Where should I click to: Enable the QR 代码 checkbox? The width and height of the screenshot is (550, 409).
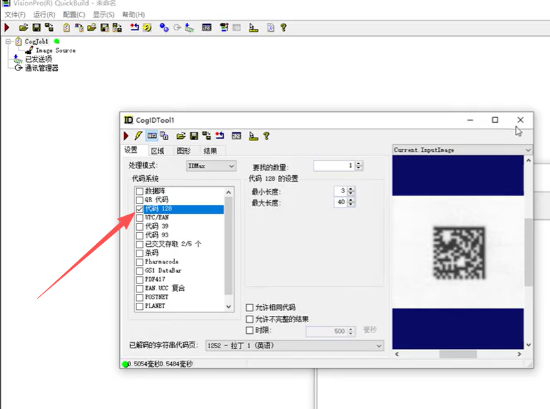(140, 200)
